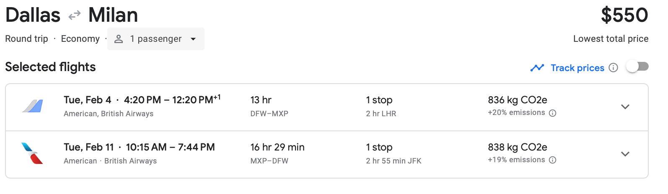Click the info icon next to +19% emissions

pos(553,160)
